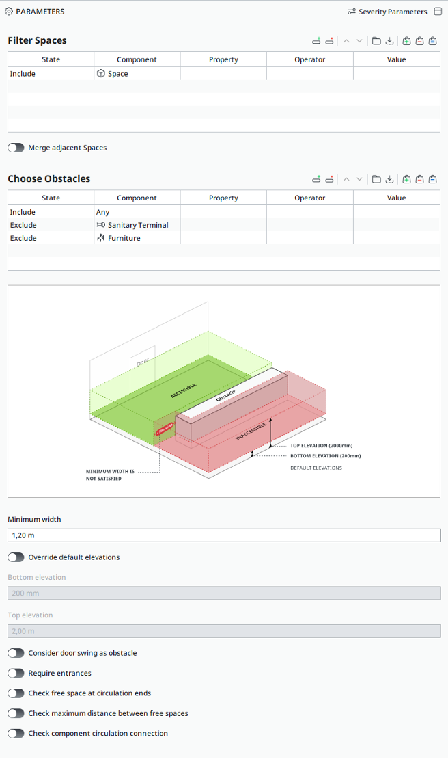Click the Operator column header in Choose Obstacles
Image resolution: width=448 pixels, height=759 pixels.
point(309,198)
